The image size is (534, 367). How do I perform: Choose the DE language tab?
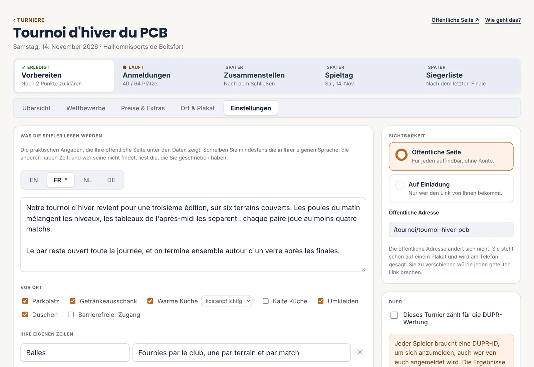click(x=111, y=180)
